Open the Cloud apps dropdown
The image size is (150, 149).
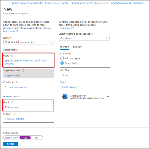(x=84, y=38)
